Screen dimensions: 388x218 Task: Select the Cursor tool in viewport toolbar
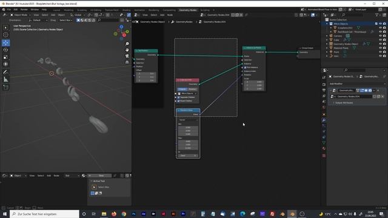5,35
